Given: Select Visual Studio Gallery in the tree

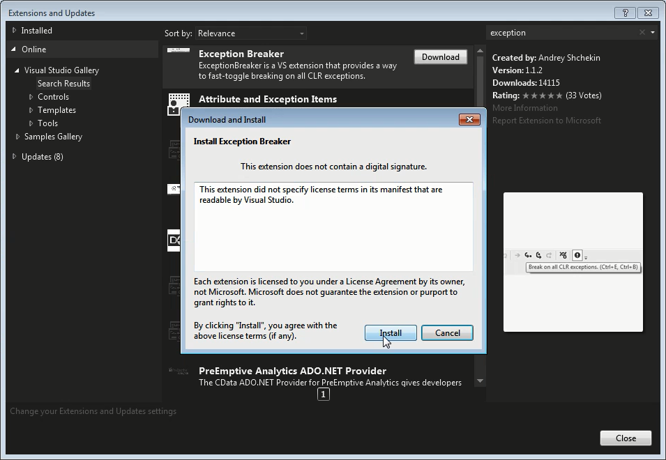Looking at the screenshot, I should tap(61, 70).
